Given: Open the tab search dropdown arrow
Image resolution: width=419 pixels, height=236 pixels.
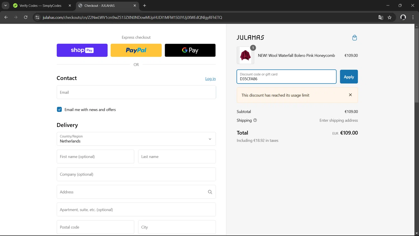Looking at the screenshot, I should click(x=6, y=6).
